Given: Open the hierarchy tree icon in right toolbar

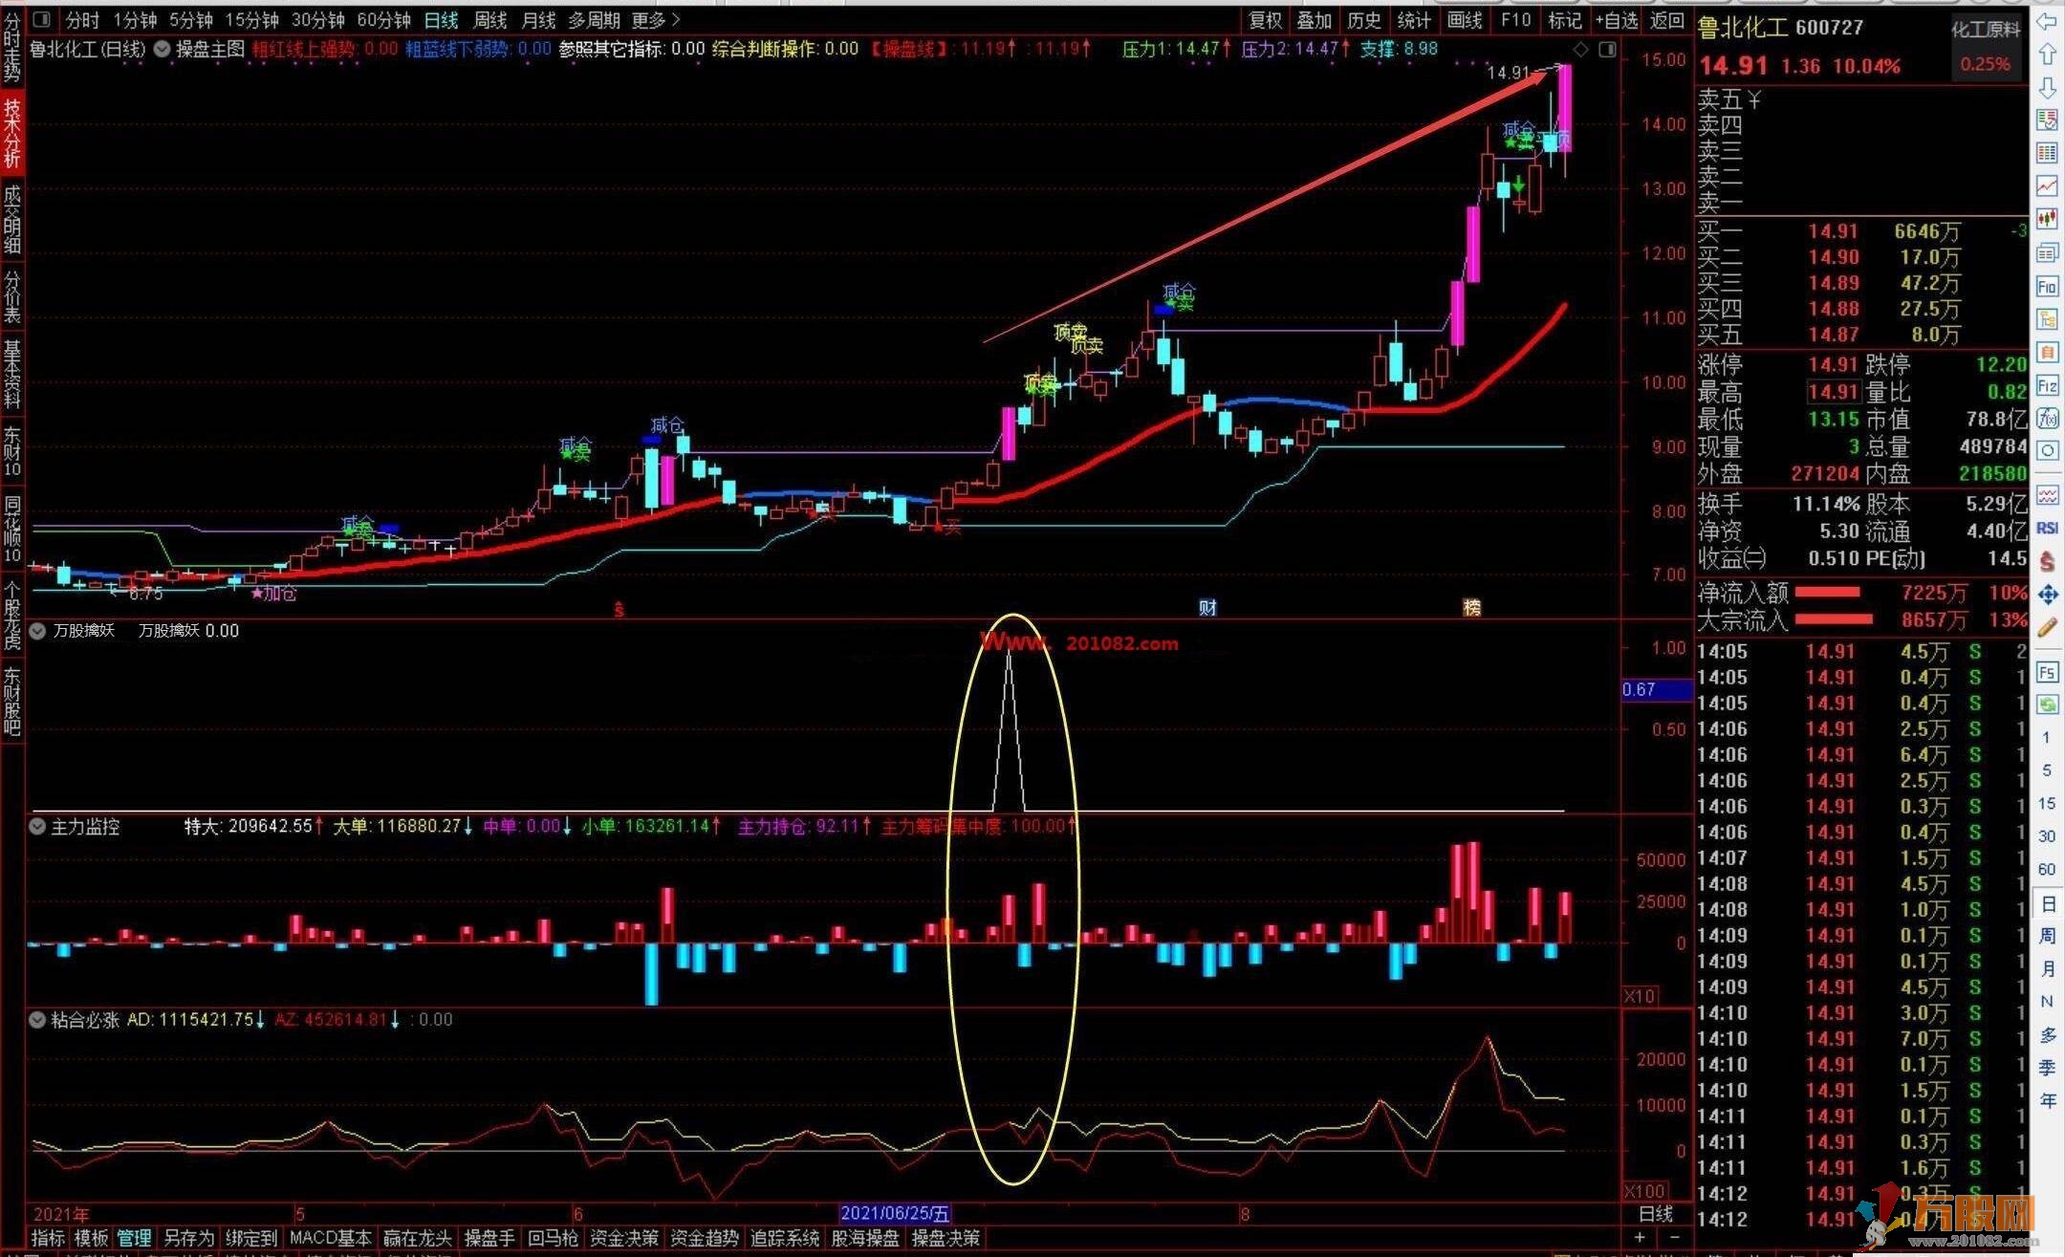Looking at the screenshot, I should tap(2047, 319).
